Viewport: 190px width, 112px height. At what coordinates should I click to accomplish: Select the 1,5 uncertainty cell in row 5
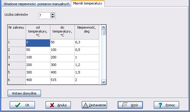tap(87, 73)
